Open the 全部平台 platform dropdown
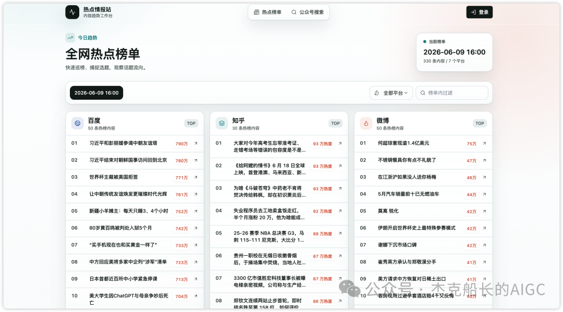The image size is (563, 312). 391,93
